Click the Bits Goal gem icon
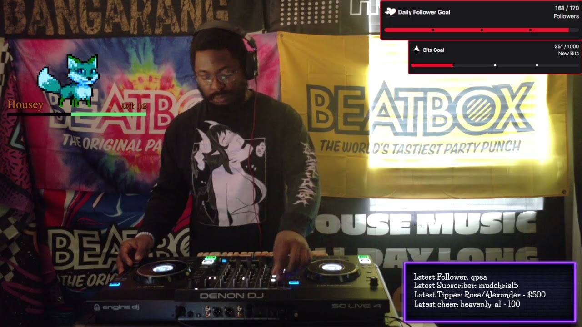This screenshot has height=327, width=582. pos(416,50)
